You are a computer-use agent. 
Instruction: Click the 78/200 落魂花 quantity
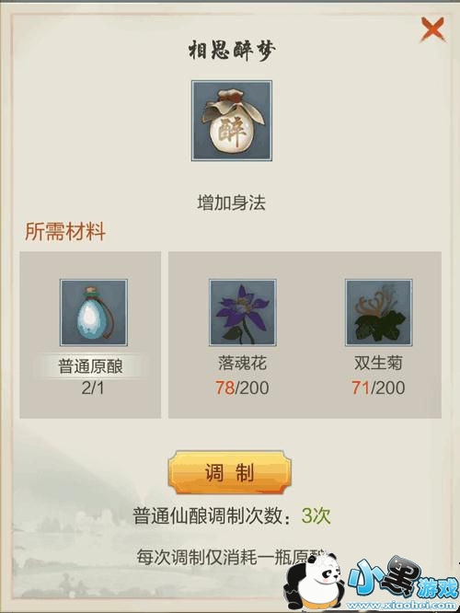pyautogui.click(x=242, y=387)
